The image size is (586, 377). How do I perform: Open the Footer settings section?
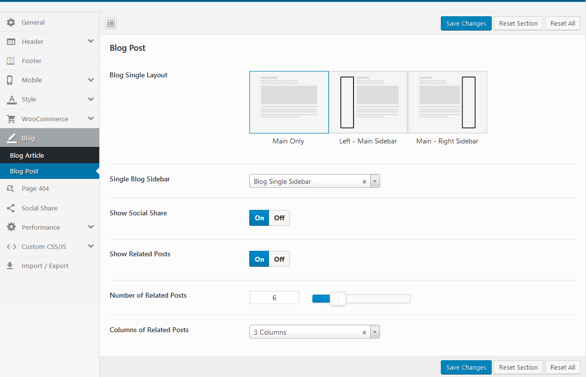click(50, 61)
